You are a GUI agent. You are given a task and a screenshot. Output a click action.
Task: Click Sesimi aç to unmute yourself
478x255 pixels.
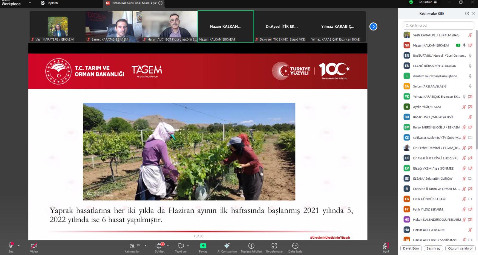[433, 248]
